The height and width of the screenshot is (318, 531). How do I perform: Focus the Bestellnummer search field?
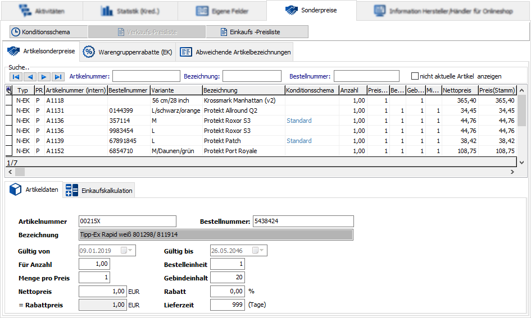pos(367,76)
